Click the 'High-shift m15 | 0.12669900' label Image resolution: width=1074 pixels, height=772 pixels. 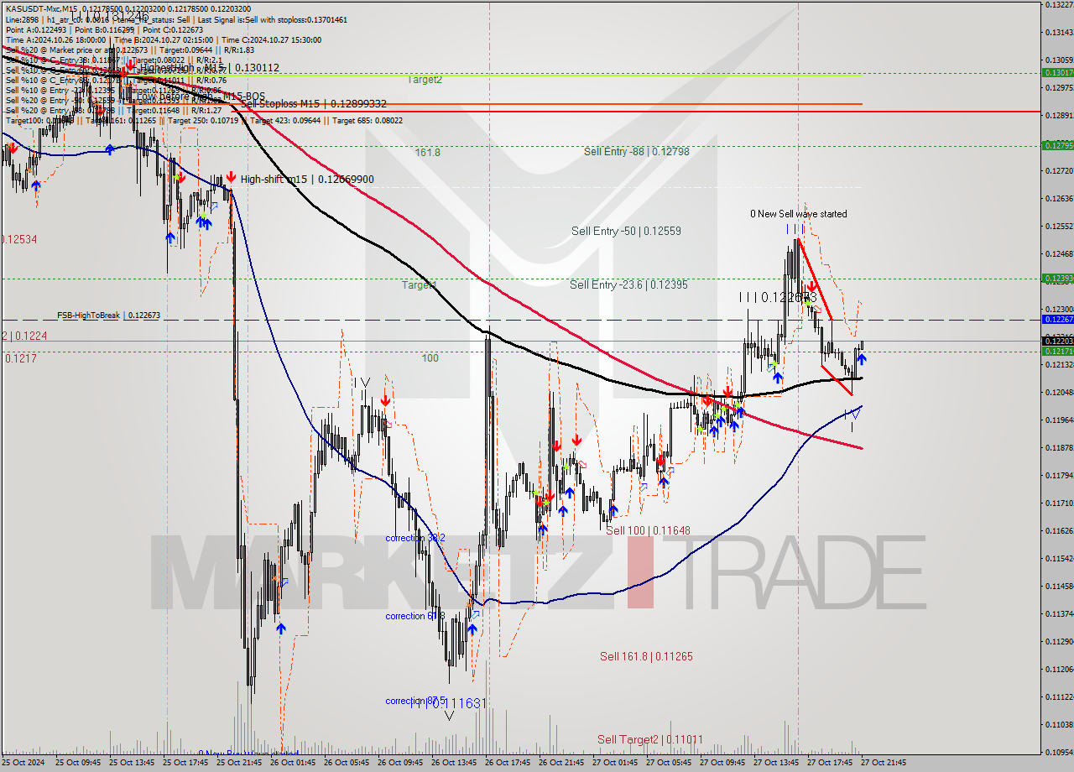click(x=307, y=179)
